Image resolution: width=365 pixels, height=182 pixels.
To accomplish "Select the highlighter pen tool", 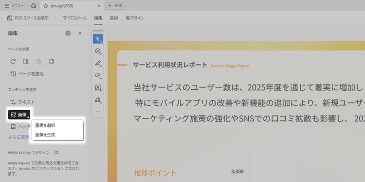I will coord(98,63).
